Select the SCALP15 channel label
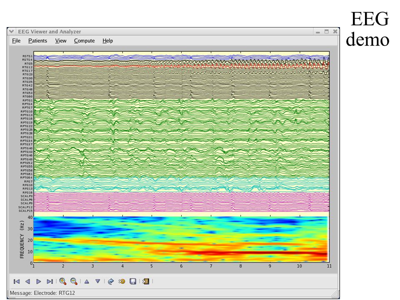Screen dimensions: 400x300 [25, 211]
